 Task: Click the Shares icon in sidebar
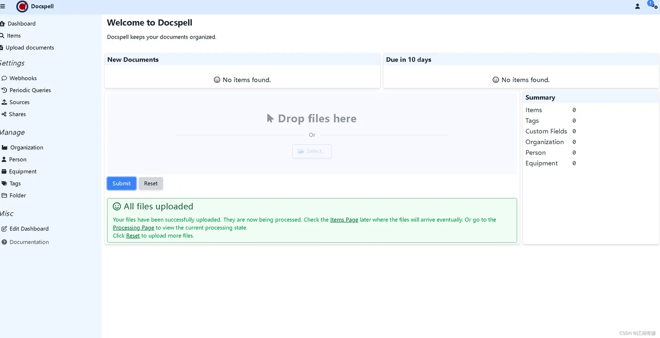[4, 114]
